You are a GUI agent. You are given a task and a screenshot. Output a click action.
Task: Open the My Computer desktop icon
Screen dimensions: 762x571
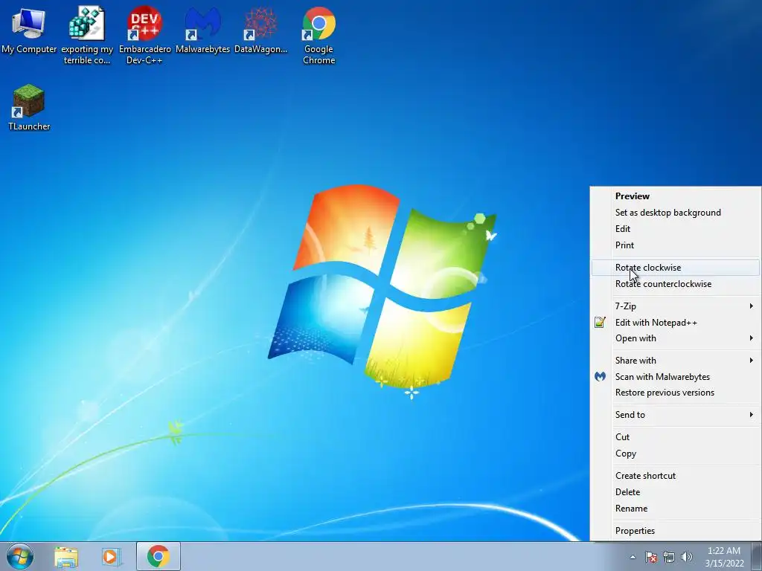pos(29,31)
